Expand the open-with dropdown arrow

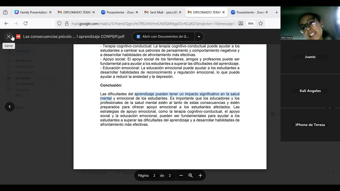[x=199, y=37]
